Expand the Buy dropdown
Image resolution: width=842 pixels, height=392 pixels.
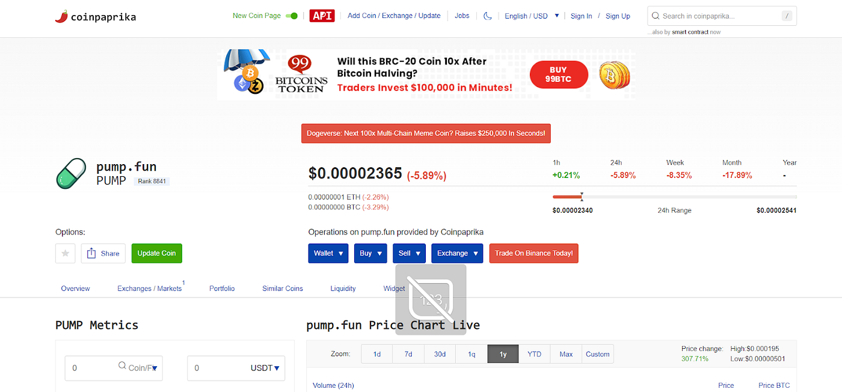pyautogui.click(x=370, y=253)
